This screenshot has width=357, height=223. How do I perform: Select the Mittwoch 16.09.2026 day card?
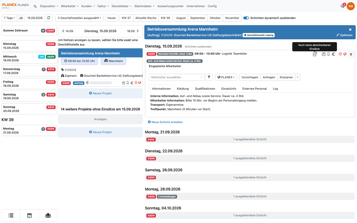[29, 58]
